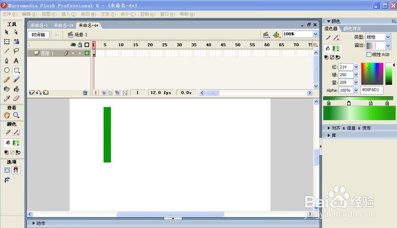Click the Black and White button in toolbox
Screen dimensions: 397x228
click(x=6, y=152)
